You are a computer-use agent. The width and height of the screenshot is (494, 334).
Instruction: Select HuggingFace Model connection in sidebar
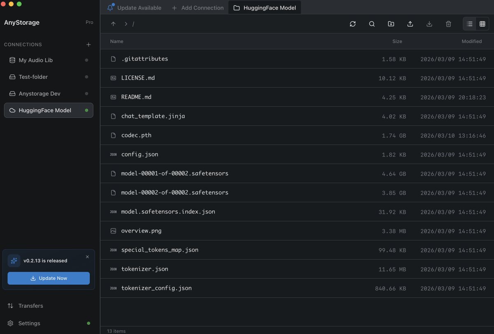(x=49, y=110)
